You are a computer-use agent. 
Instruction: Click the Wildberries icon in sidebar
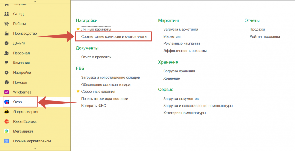(6, 92)
